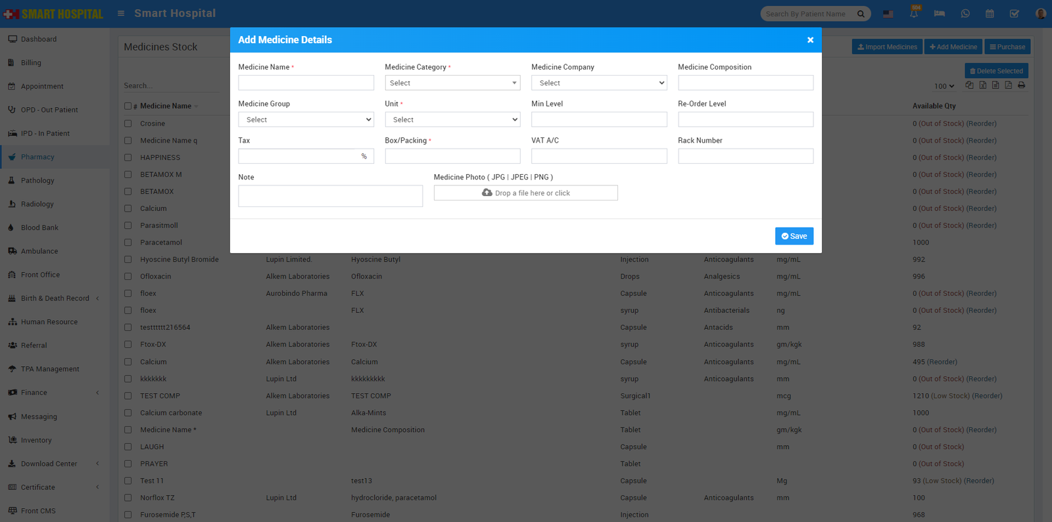The image size is (1052, 522).
Task: Open Blood Bank from the sidebar
Action: click(x=39, y=227)
